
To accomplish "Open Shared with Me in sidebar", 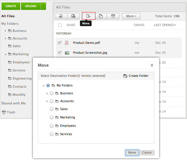I will pyautogui.click(x=13, y=103).
